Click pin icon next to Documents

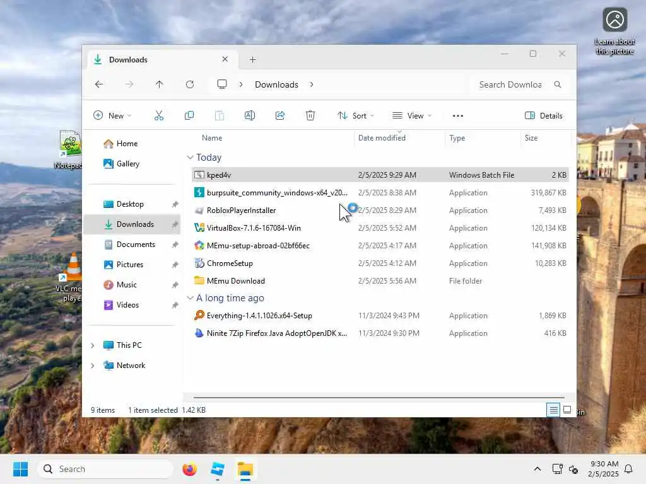point(175,245)
